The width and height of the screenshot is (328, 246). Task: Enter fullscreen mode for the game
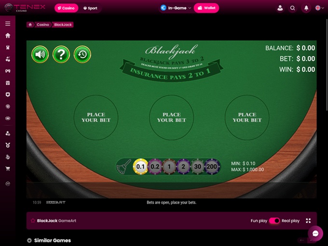(x=308, y=221)
